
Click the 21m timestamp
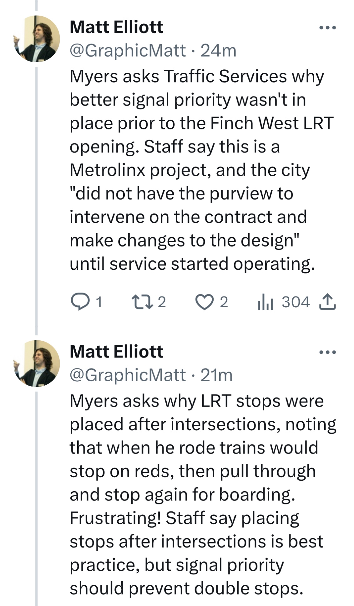click(x=216, y=375)
